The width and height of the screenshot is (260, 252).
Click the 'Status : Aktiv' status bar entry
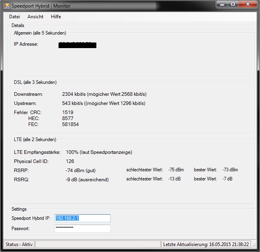pos(19,244)
